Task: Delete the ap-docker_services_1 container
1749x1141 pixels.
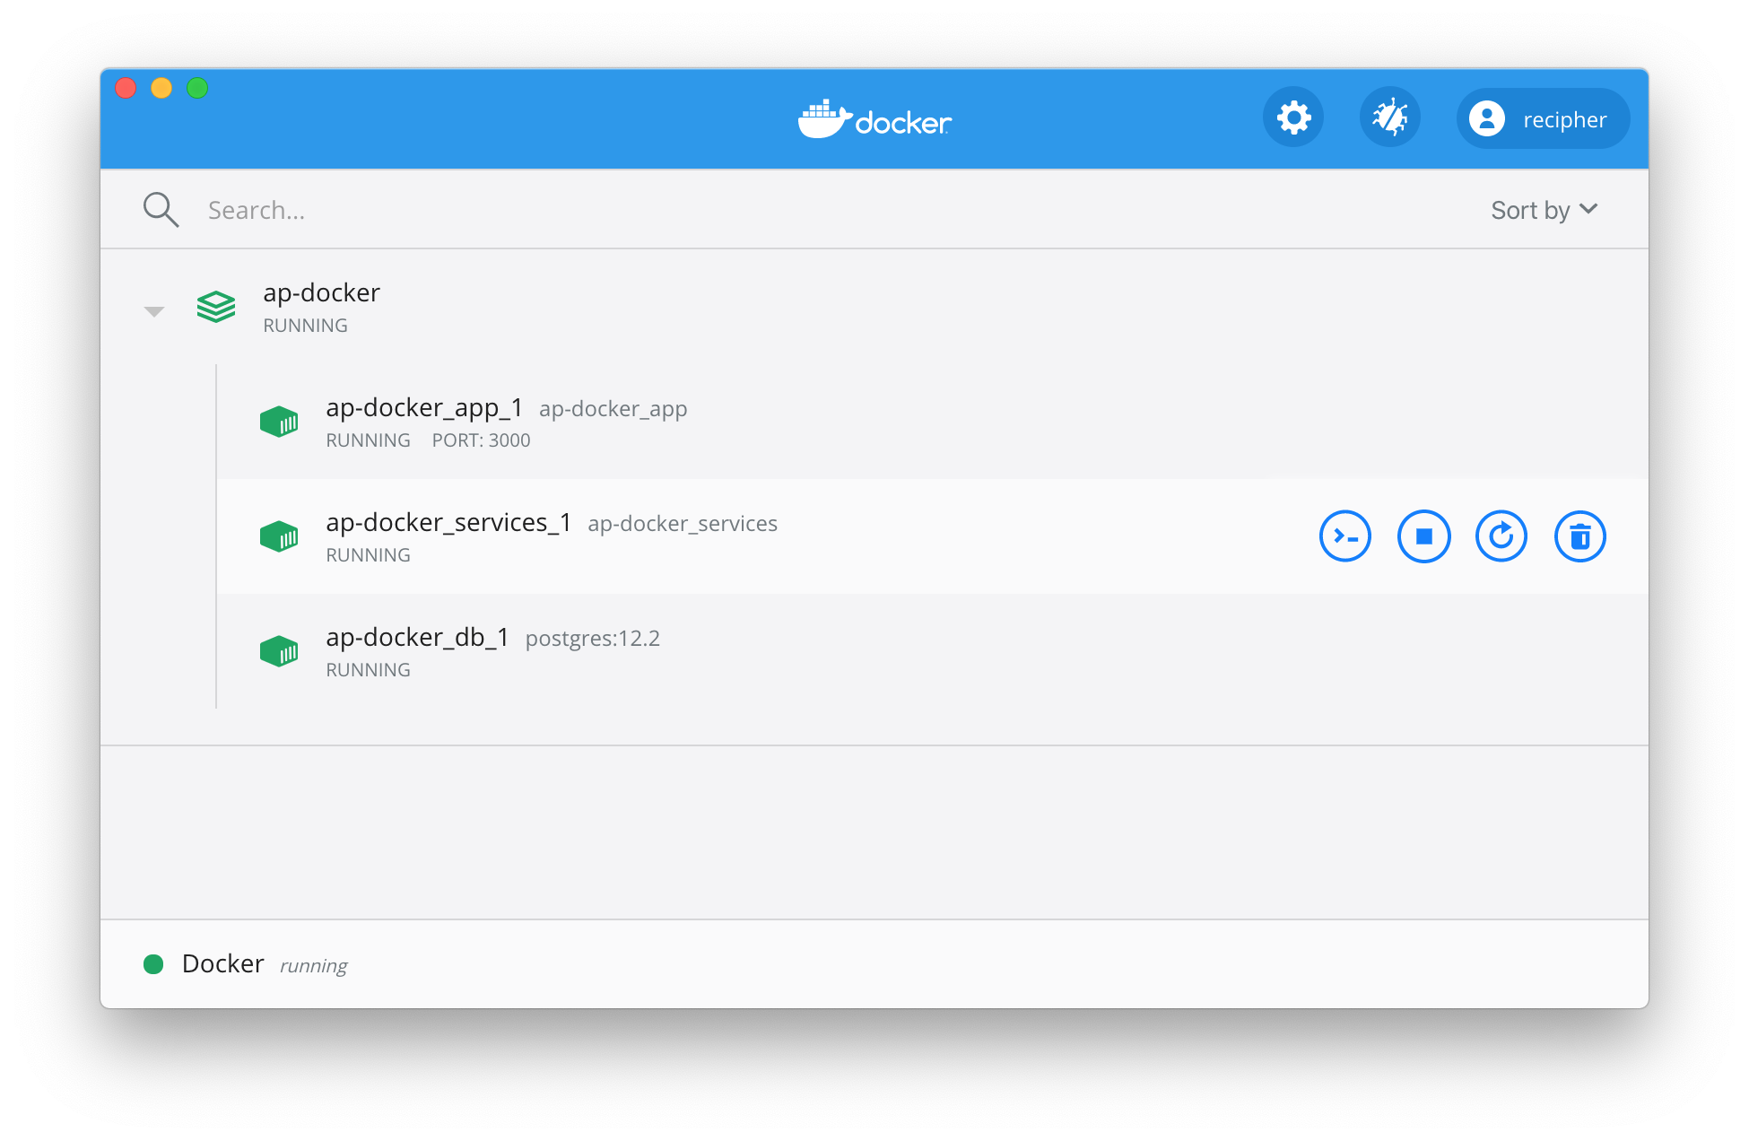Action: click(1579, 536)
